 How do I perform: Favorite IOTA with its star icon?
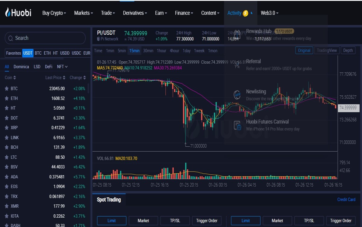(x=7, y=216)
